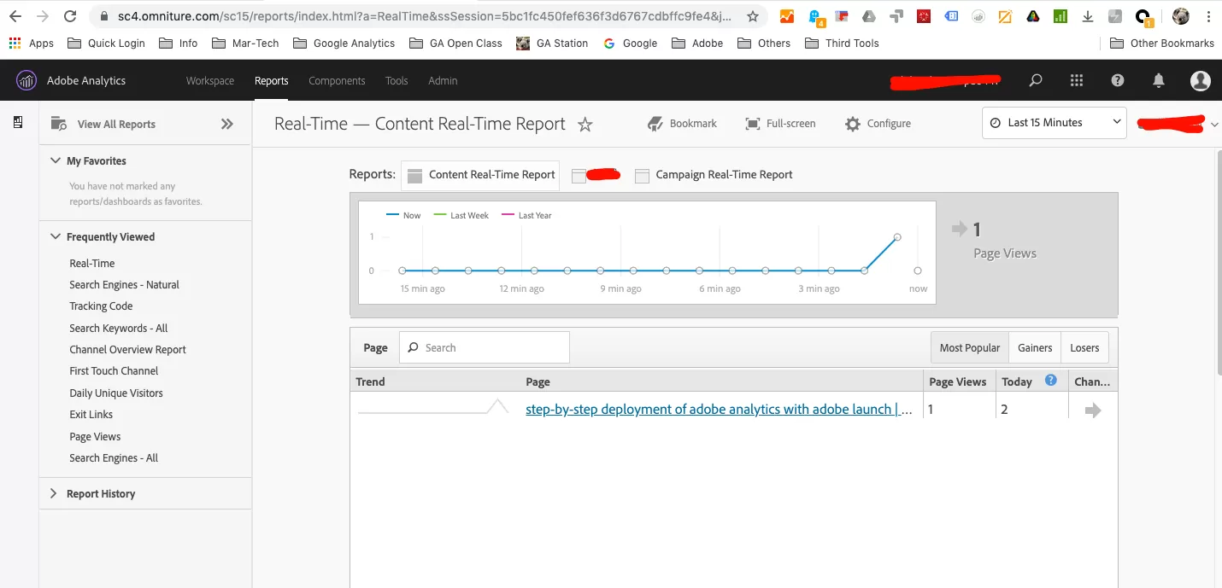
Task: Click the Trend column header
Action: (x=370, y=381)
